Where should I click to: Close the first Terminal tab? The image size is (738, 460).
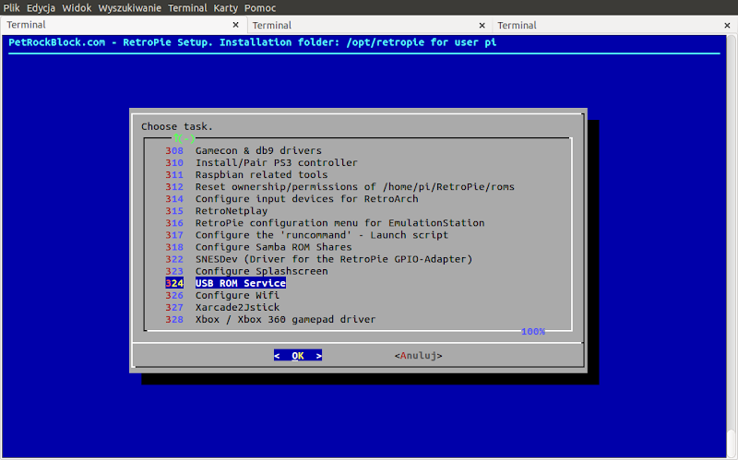pyautogui.click(x=236, y=25)
